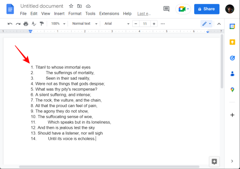The image size is (240, 169).
Task: Open the editing mode pencil dropdown
Action: coord(206,24)
